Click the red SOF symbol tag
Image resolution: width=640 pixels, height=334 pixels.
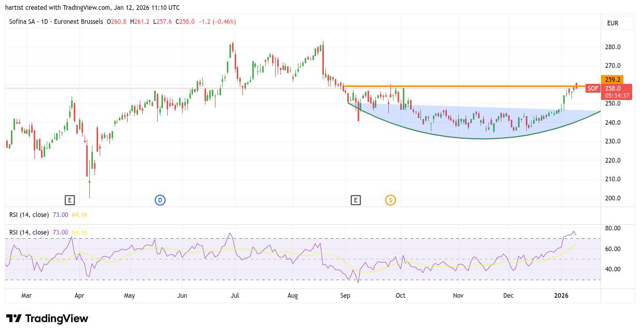[x=593, y=89]
